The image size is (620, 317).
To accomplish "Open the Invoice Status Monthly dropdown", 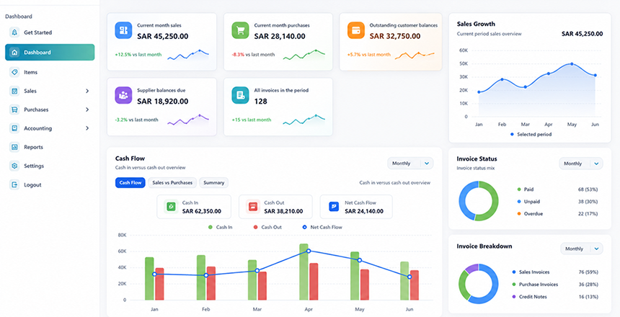I will (x=581, y=164).
